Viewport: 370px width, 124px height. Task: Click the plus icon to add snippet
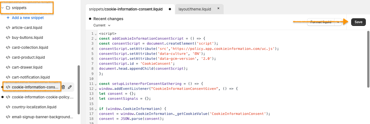[8, 18]
